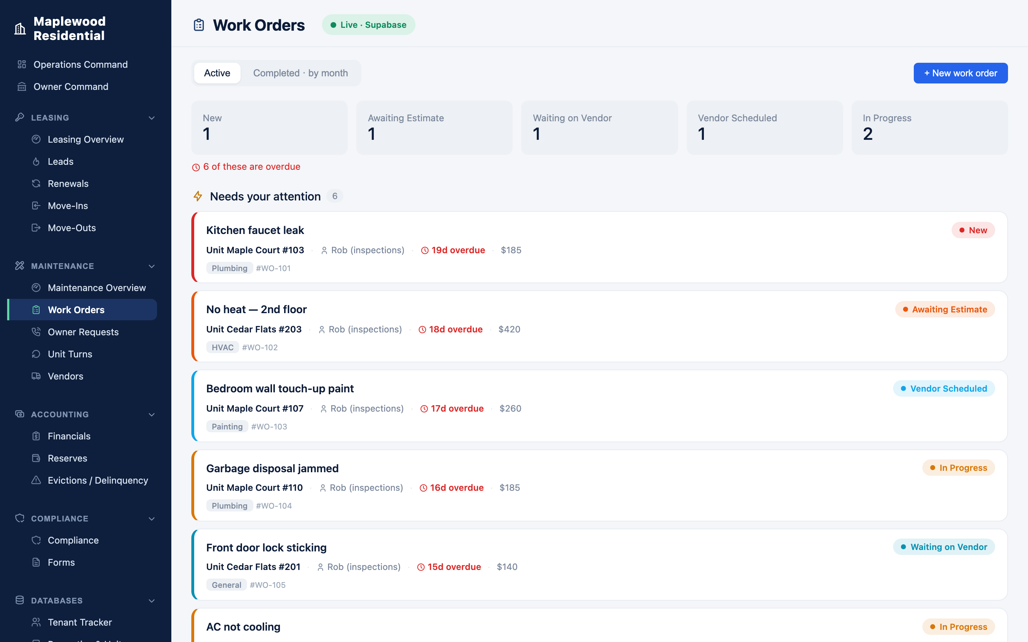The height and width of the screenshot is (642, 1028).
Task: Open No heat 2nd floor work order
Action: pos(599,326)
